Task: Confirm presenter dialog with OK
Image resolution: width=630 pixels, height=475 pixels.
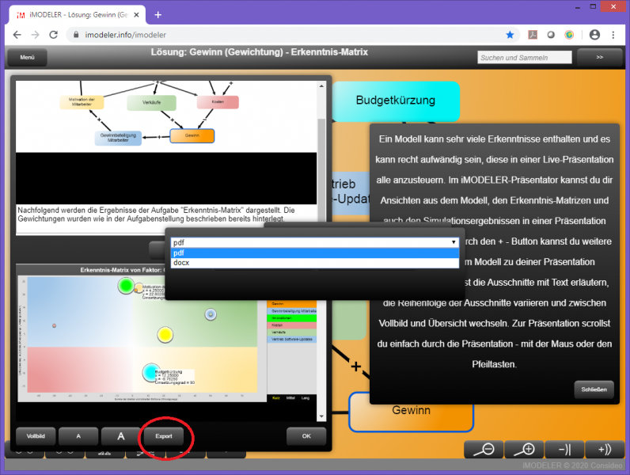Action: 306,436
